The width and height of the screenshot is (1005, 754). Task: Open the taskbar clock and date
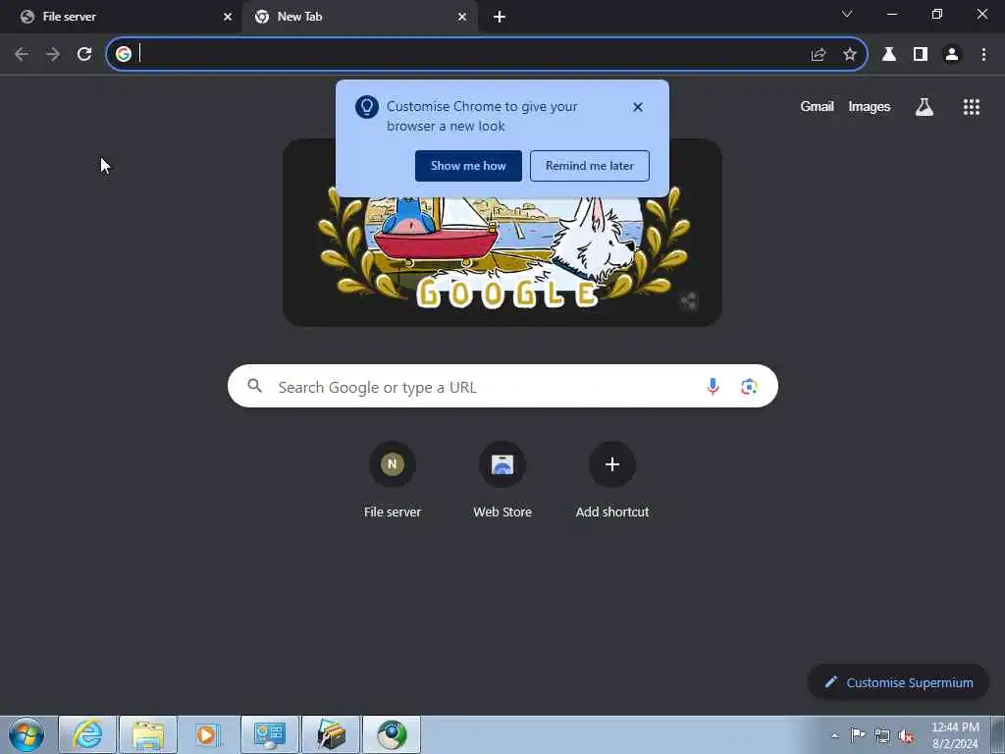(955, 735)
